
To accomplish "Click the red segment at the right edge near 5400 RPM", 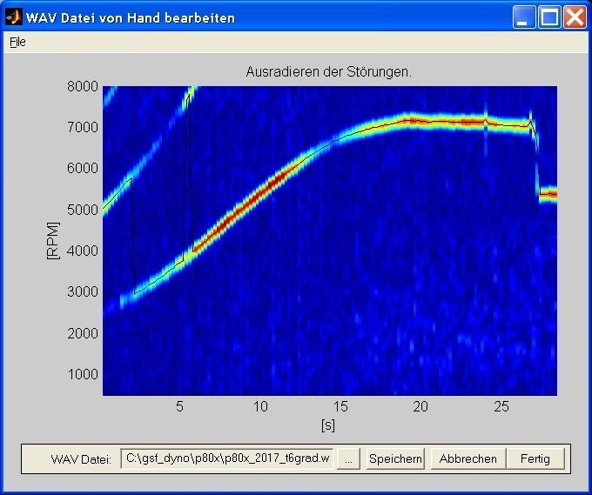I will click(x=548, y=194).
